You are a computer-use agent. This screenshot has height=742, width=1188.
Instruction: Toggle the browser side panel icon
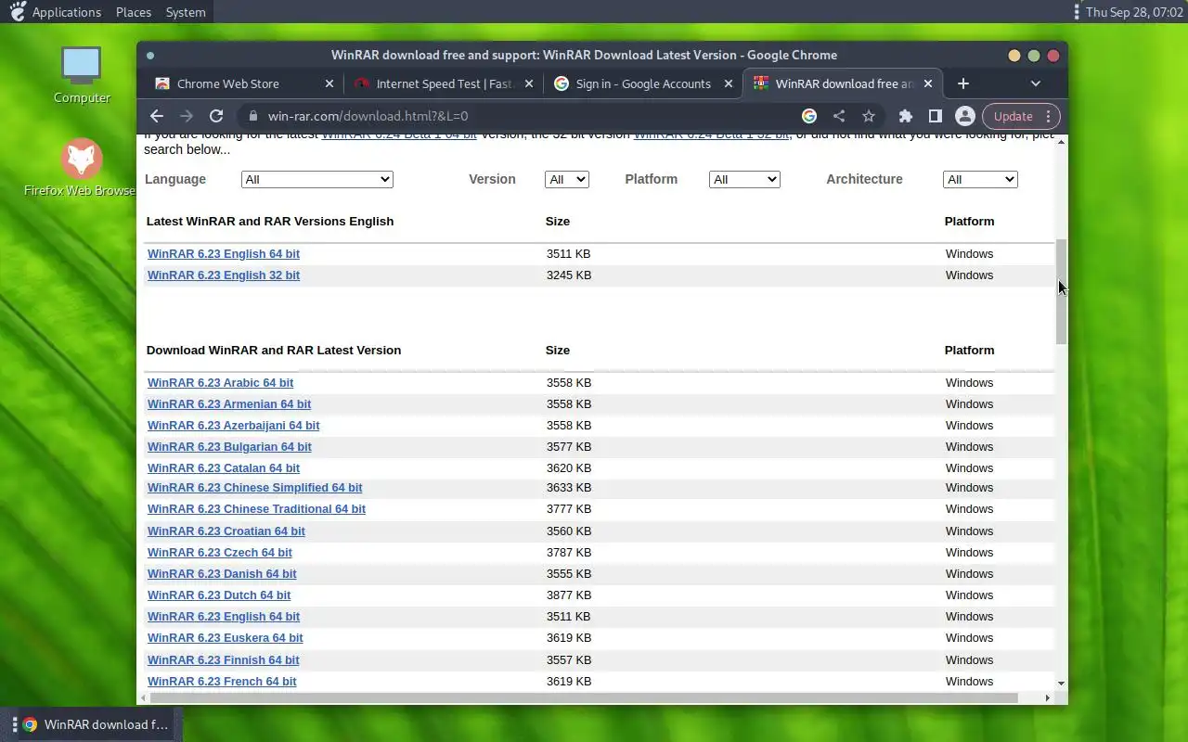coord(936,116)
